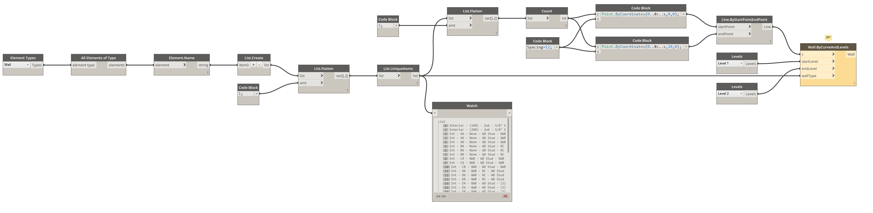Add an item port with List.Create plus
873x213 pixels.
(253, 65)
